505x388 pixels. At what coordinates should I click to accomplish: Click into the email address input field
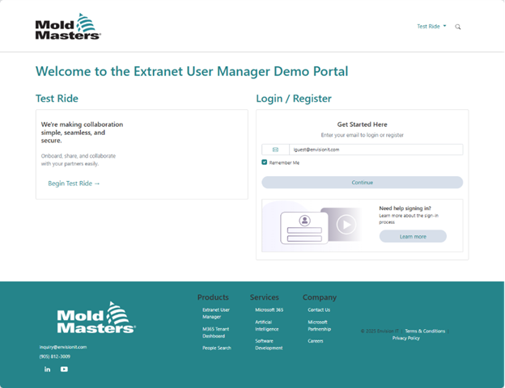376,150
